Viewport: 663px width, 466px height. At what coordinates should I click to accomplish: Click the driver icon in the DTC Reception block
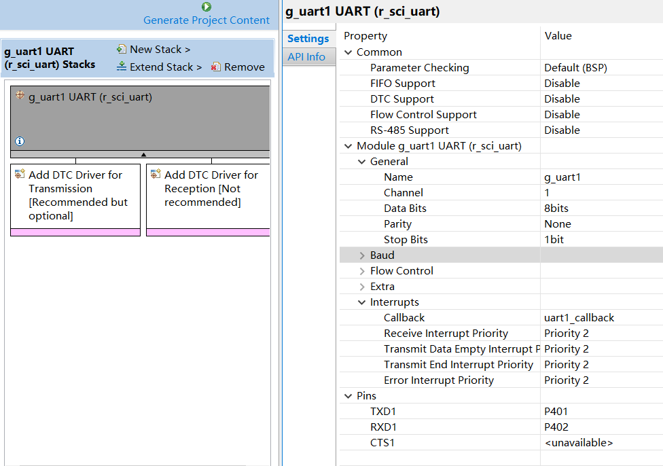(156, 173)
